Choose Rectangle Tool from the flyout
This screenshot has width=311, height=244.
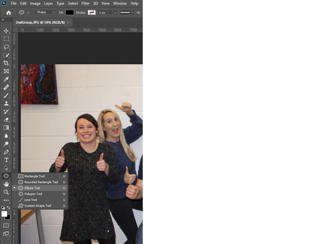tap(40, 176)
